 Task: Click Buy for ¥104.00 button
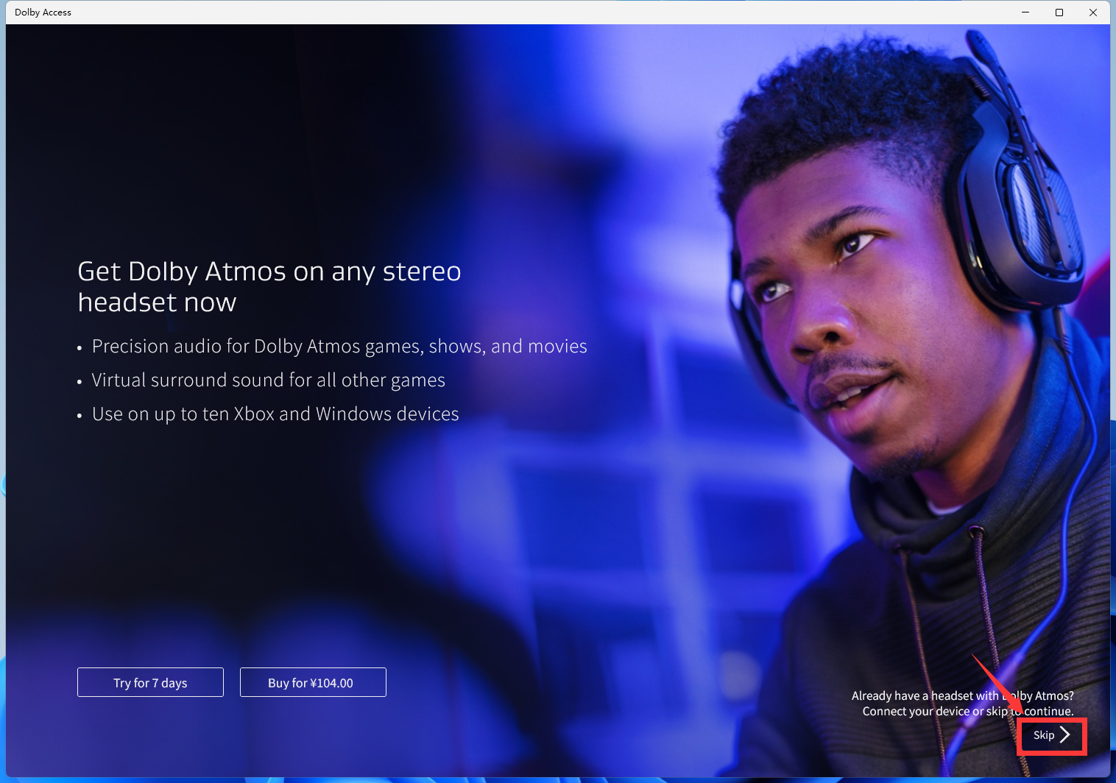[313, 682]
